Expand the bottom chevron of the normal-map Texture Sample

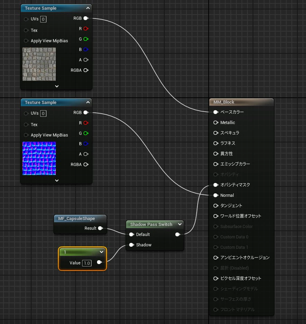pos(57,181)
